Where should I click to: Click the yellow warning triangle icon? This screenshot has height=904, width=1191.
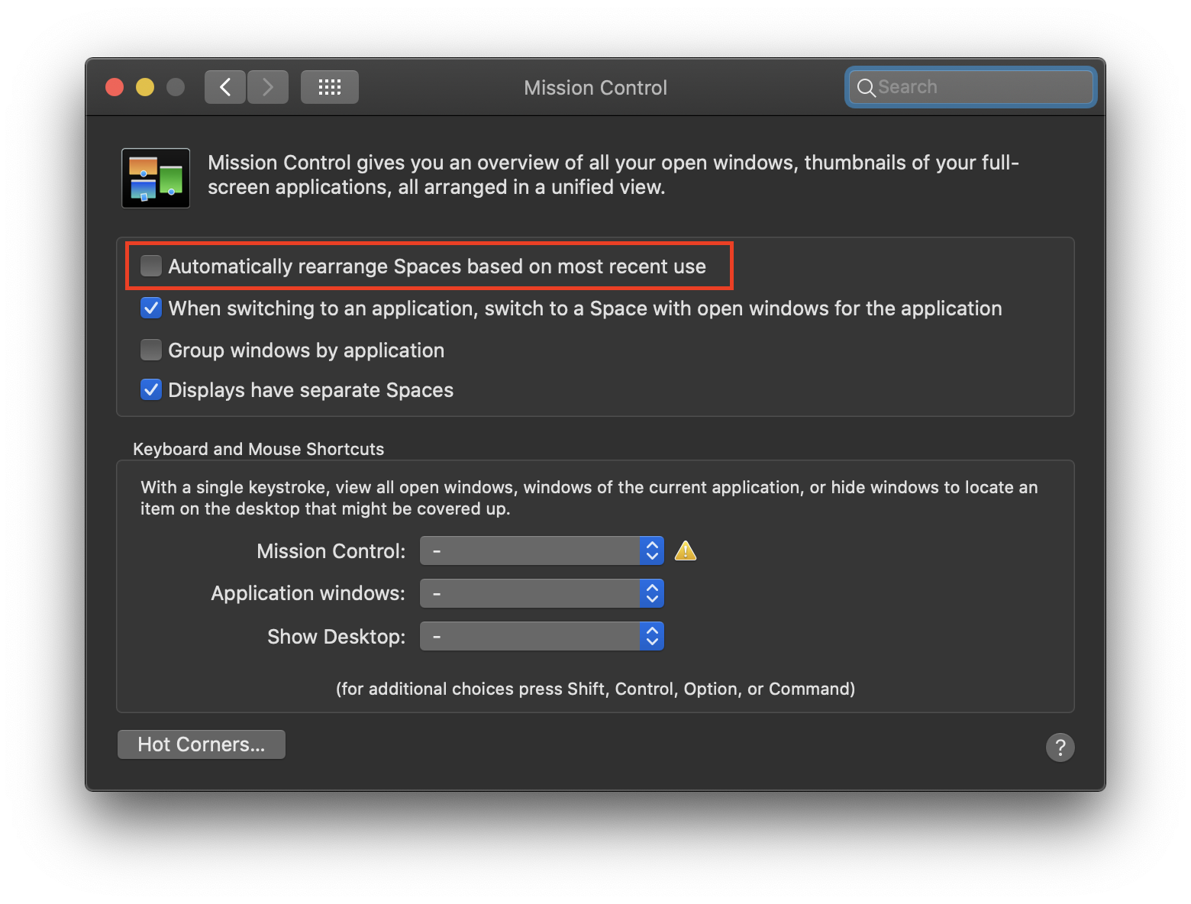[x=686, y=550]
